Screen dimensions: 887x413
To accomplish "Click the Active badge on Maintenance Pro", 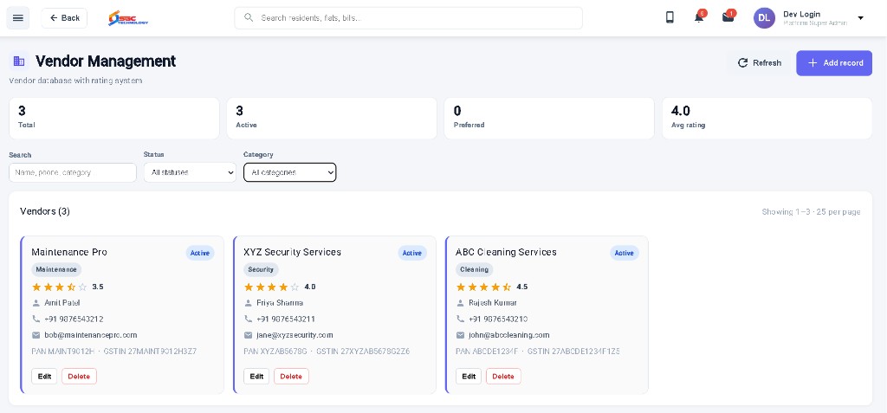I will (200, 253).
